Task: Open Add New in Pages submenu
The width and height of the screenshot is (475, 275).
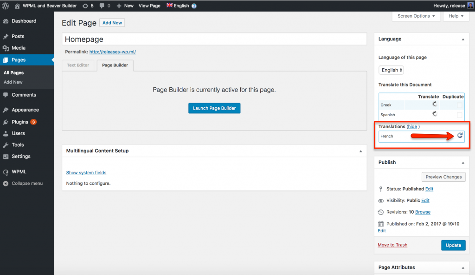Action: [x=13, y=82]
